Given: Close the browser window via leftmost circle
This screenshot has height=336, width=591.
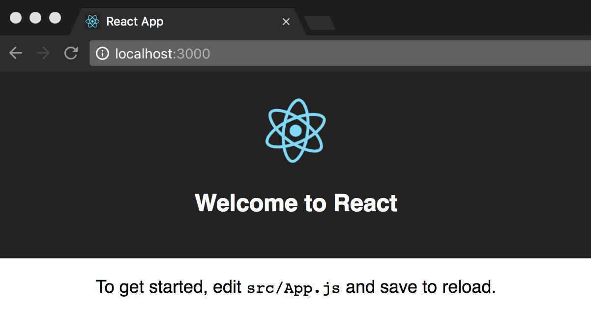Looking at the screenshot, I should (x=16, y=18).
